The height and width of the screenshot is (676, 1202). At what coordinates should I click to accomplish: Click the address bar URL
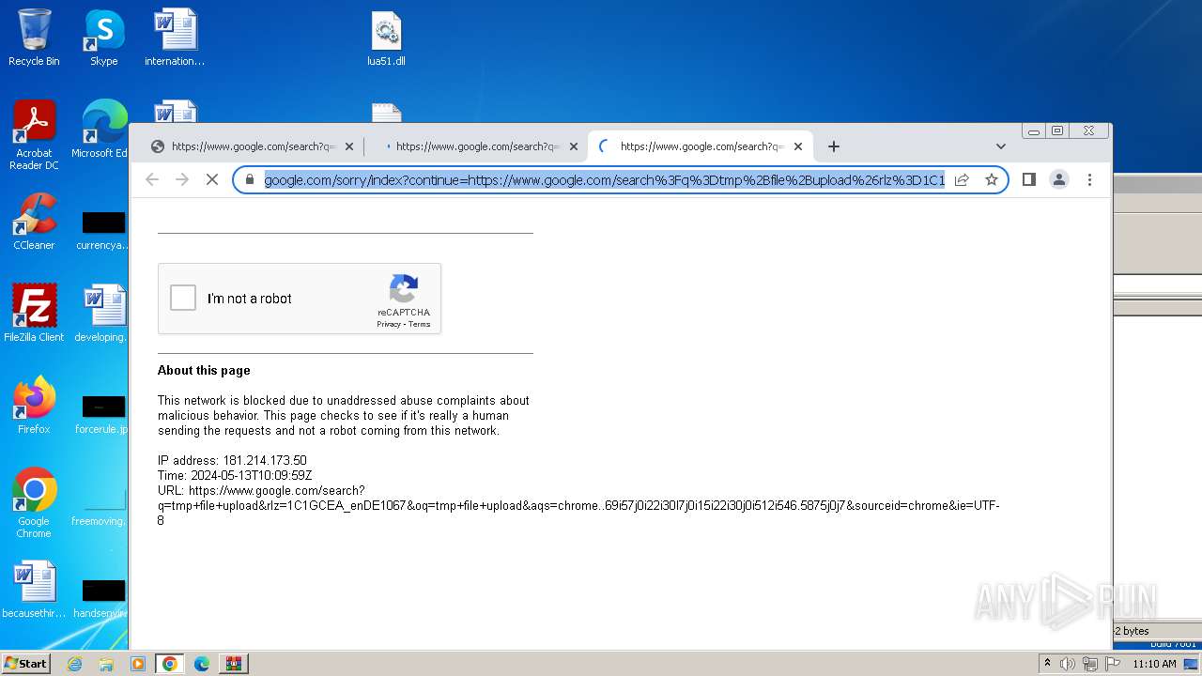(x=604, y=179)
